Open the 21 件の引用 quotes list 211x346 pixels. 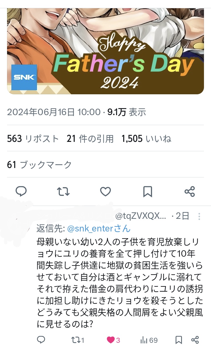[x=90, y=139]
